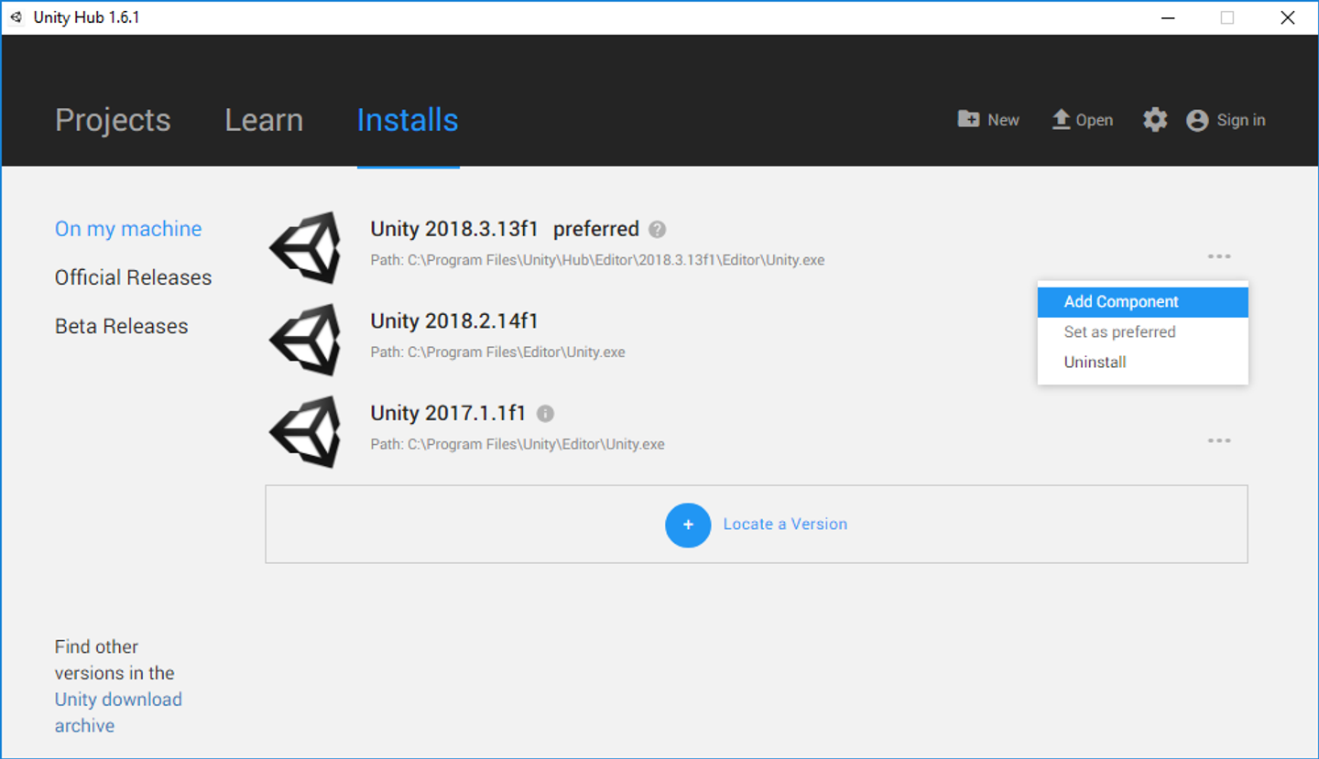Open the Unity download archive link
1319x759 pixels.
(x=118, y=699)
